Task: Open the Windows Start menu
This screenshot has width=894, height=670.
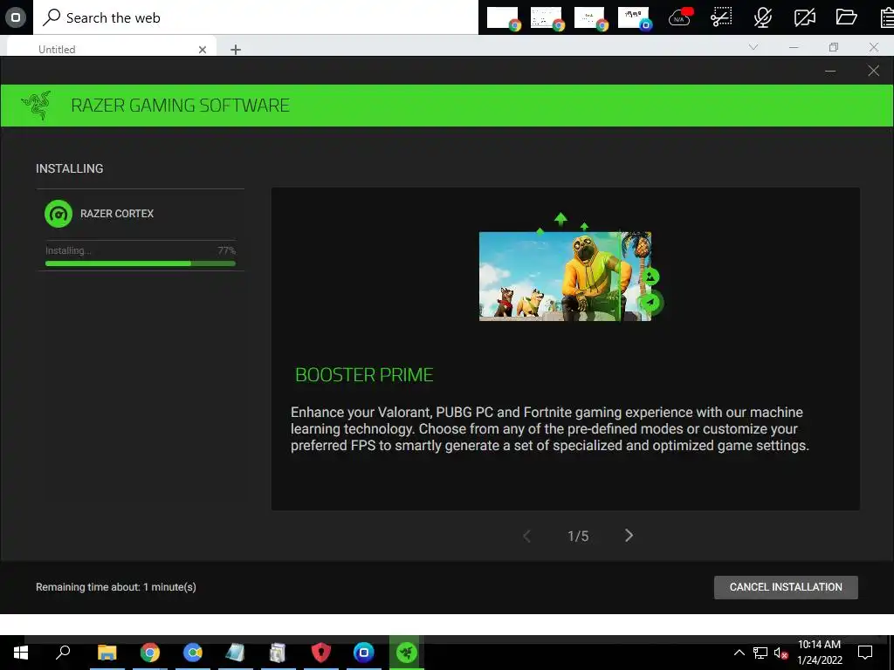Action: click(x=21, y=653)
